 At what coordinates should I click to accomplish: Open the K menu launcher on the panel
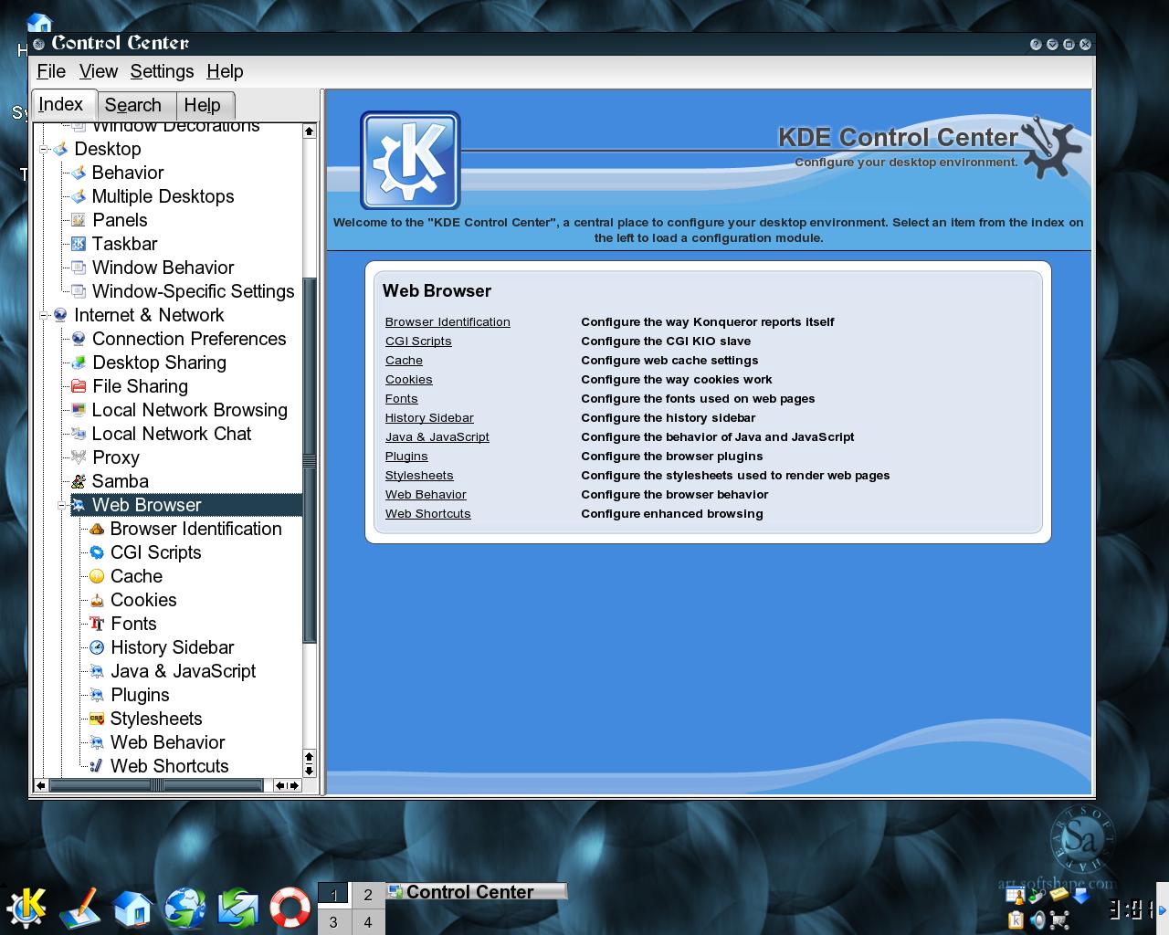(26, 908)
